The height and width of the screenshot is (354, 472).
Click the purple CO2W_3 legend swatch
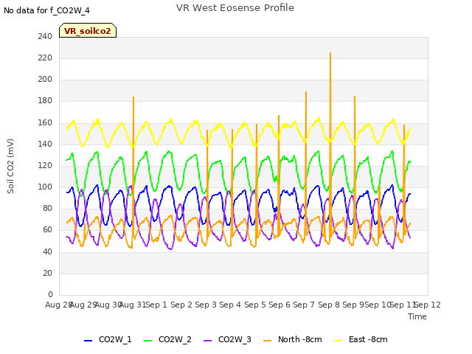[x=207, y=341]
